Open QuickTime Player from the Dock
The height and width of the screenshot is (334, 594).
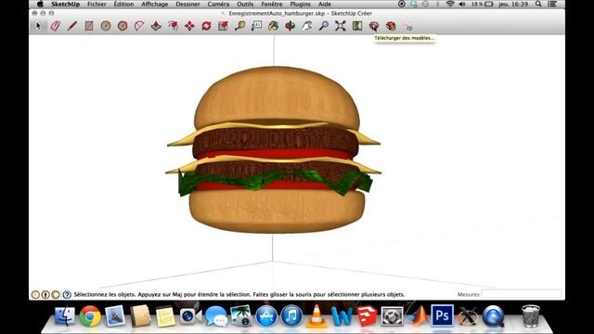pos(493,315)
